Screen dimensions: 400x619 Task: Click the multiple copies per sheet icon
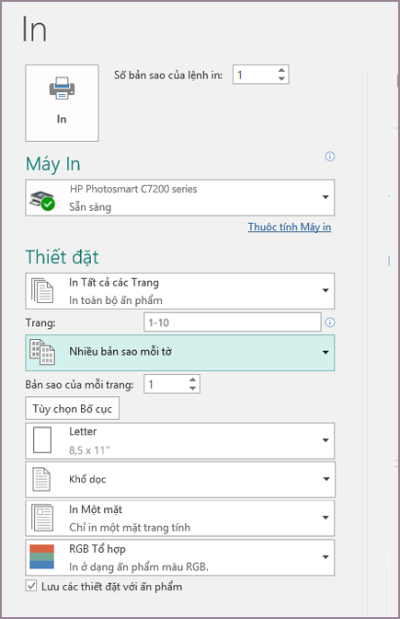click(x=42, y=352)
